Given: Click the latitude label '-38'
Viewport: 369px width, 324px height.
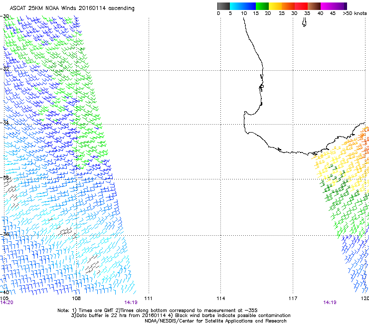Looking at the screenshot, I should 4,234.
